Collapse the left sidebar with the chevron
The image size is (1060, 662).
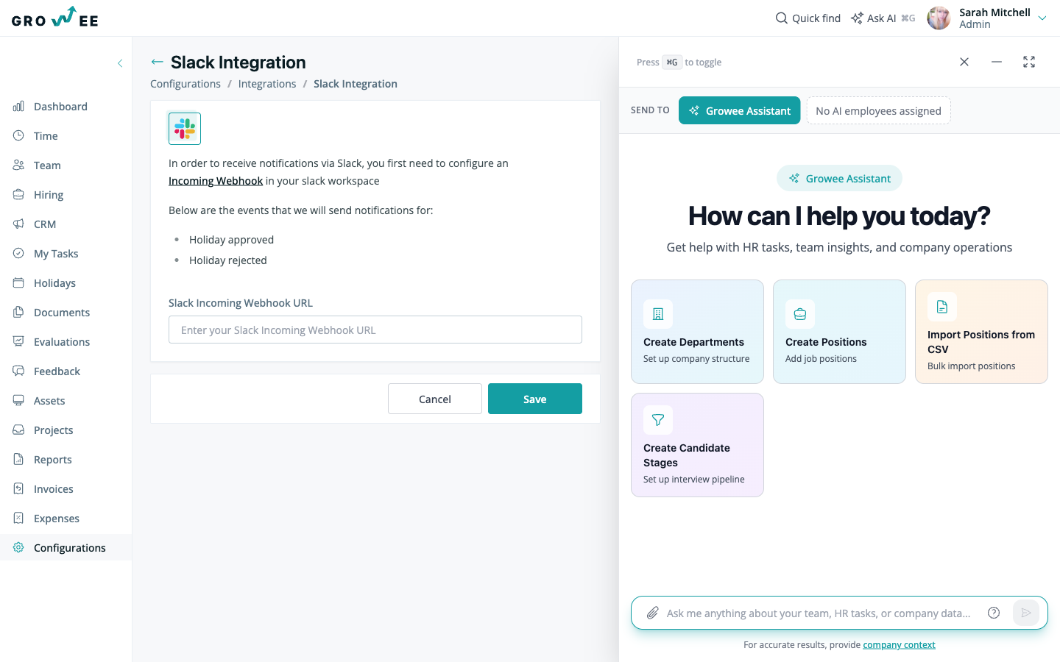(x=120, y=63)
